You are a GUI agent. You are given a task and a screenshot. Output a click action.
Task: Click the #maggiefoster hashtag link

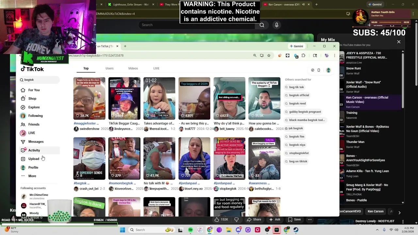pos(85,123)
